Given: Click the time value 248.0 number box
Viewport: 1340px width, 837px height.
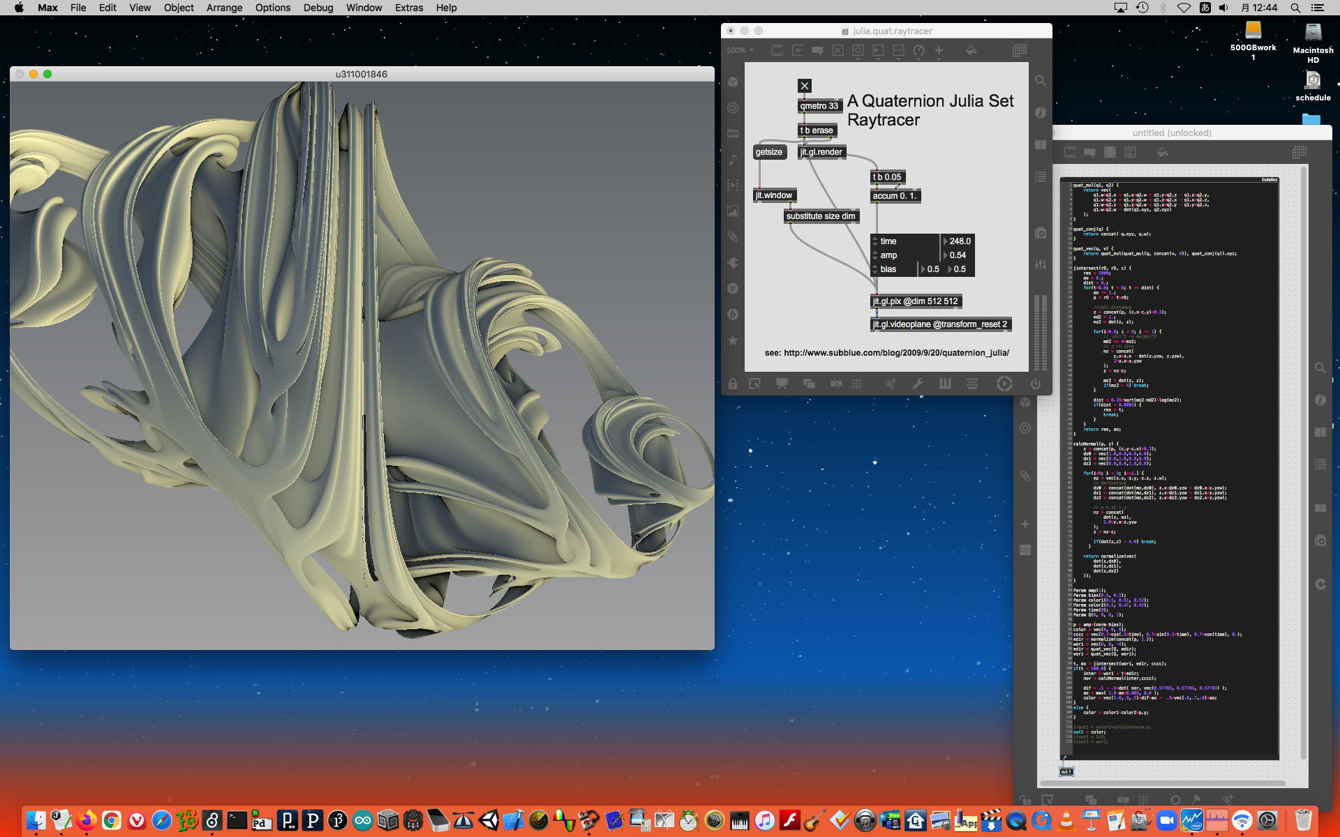Looking at the screenshot, I should click(x=959, y=241).
